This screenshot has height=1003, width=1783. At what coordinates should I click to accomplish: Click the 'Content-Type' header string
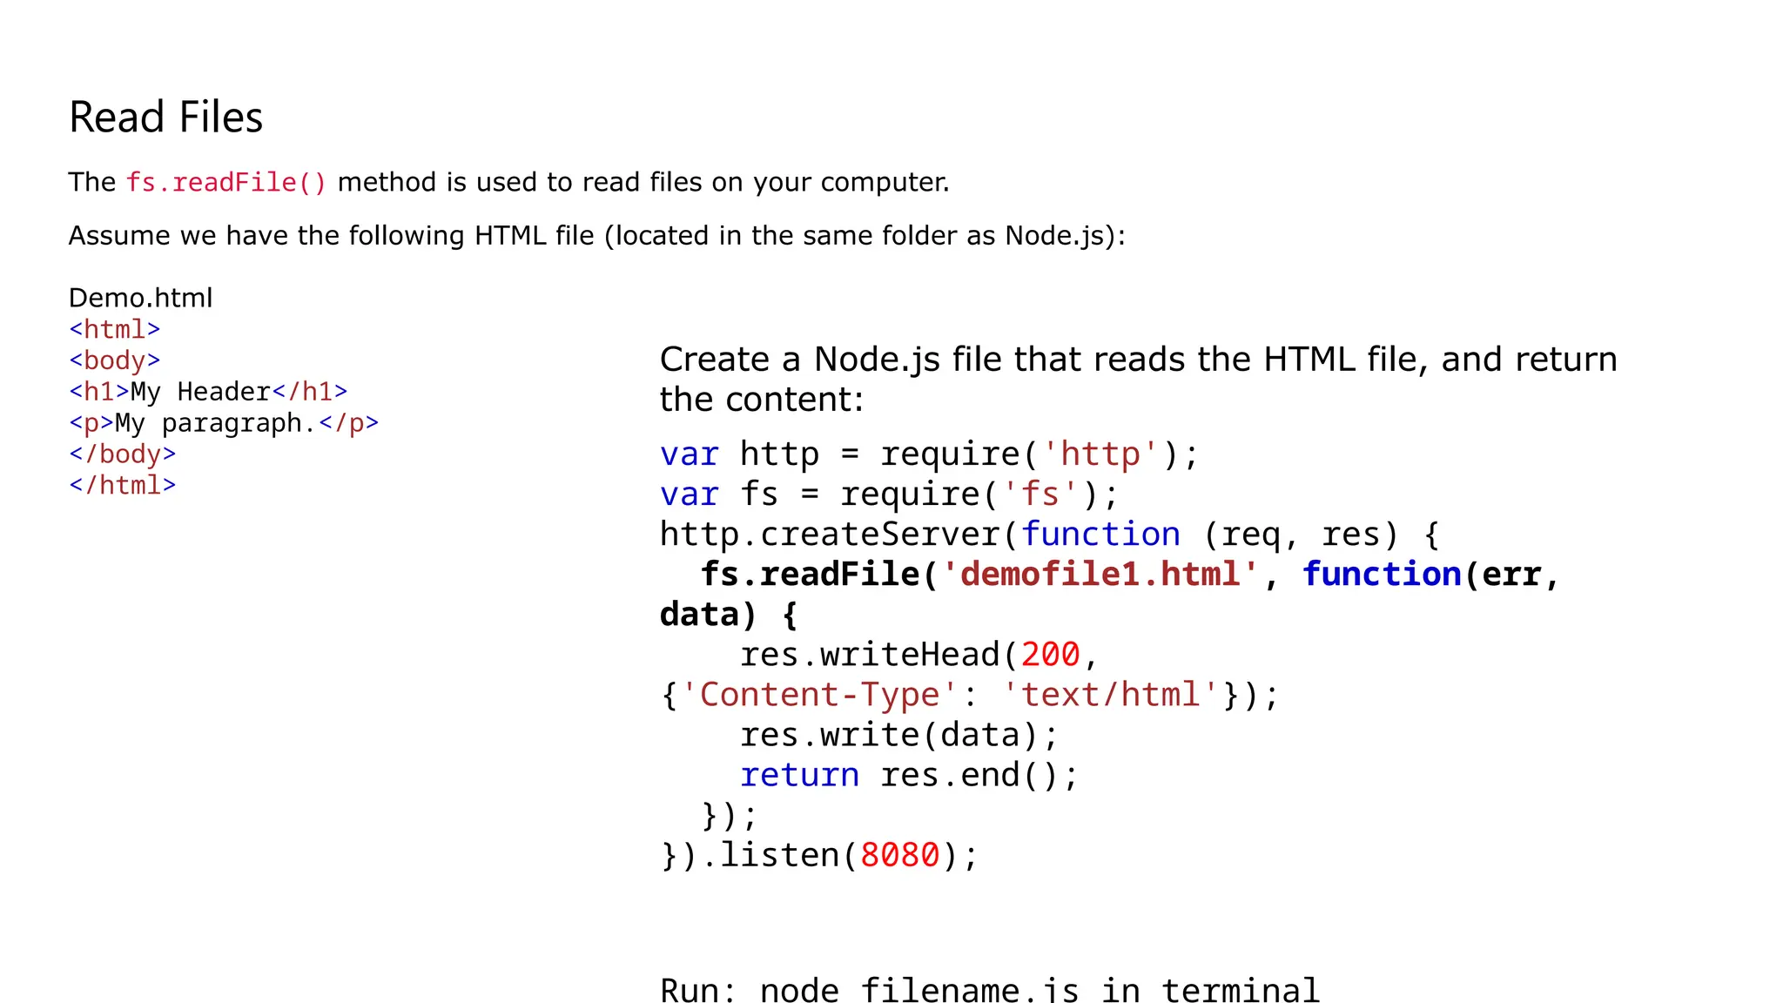point(819,695)
